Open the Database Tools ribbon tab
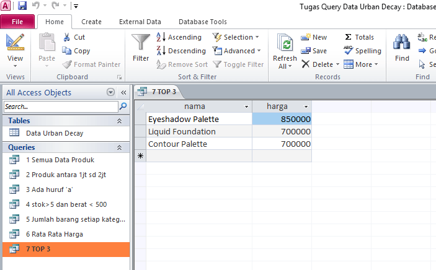The height and width of the screenshot is (270, 436). pos(203,22)
